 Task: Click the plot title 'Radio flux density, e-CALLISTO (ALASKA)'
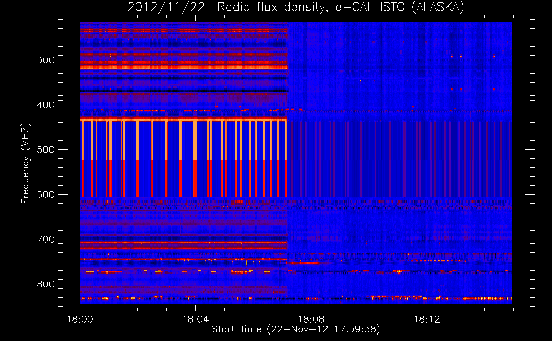[341, 7]
